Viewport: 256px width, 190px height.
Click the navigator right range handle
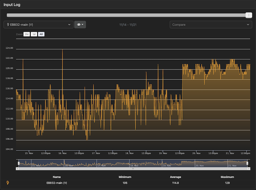(x=247, y=163)
